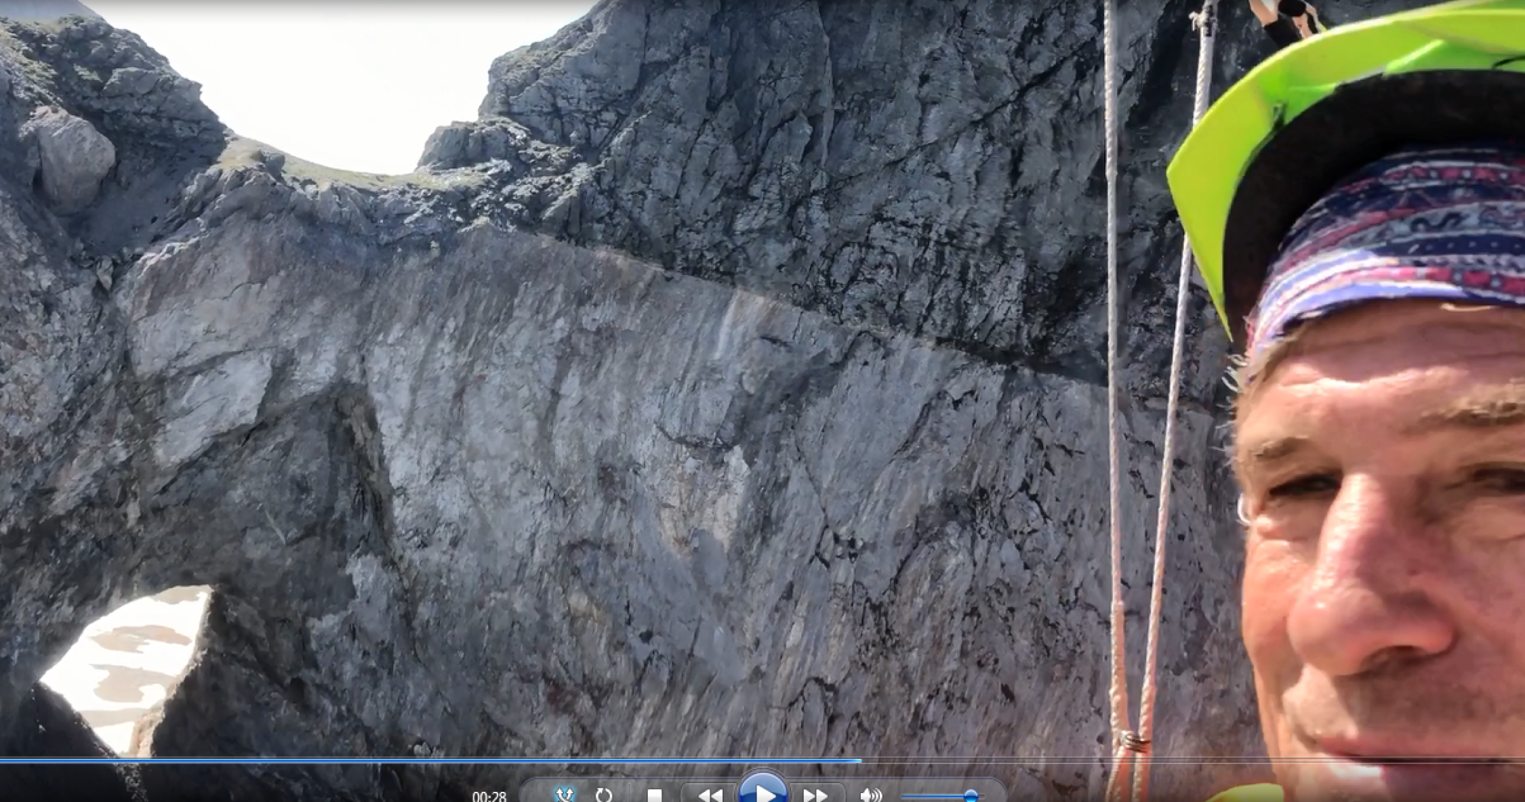1525x802 pixels.
Task: Click the Previous rewind button
Action: pyautogui.click(x=709, y=795)
